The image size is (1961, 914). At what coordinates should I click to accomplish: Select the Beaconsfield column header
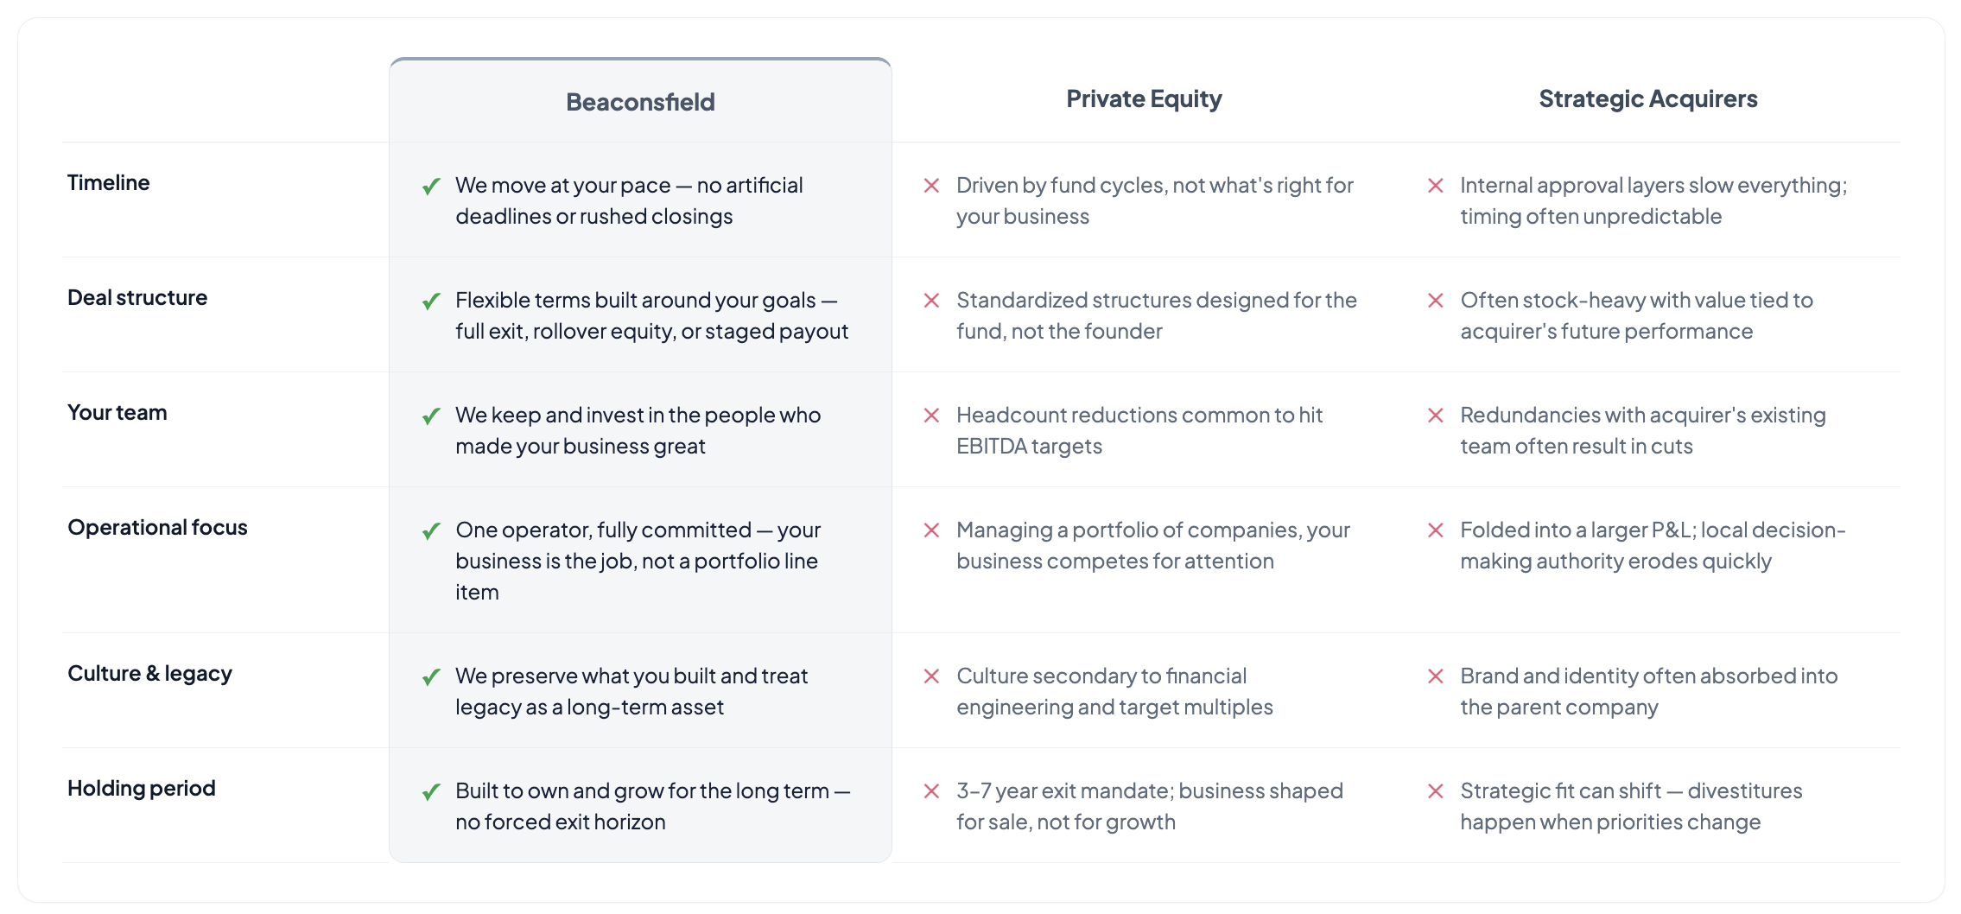(x=640, y=102)
